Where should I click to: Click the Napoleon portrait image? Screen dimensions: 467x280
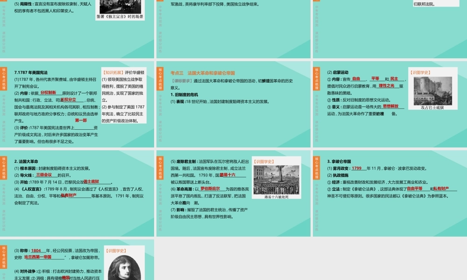point(124,267)
